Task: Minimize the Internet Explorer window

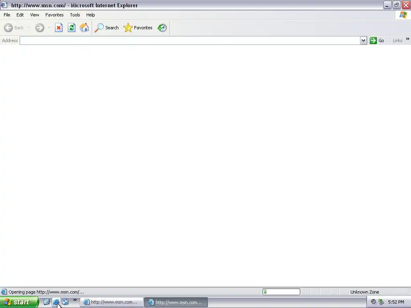Action: coord(387,5)
